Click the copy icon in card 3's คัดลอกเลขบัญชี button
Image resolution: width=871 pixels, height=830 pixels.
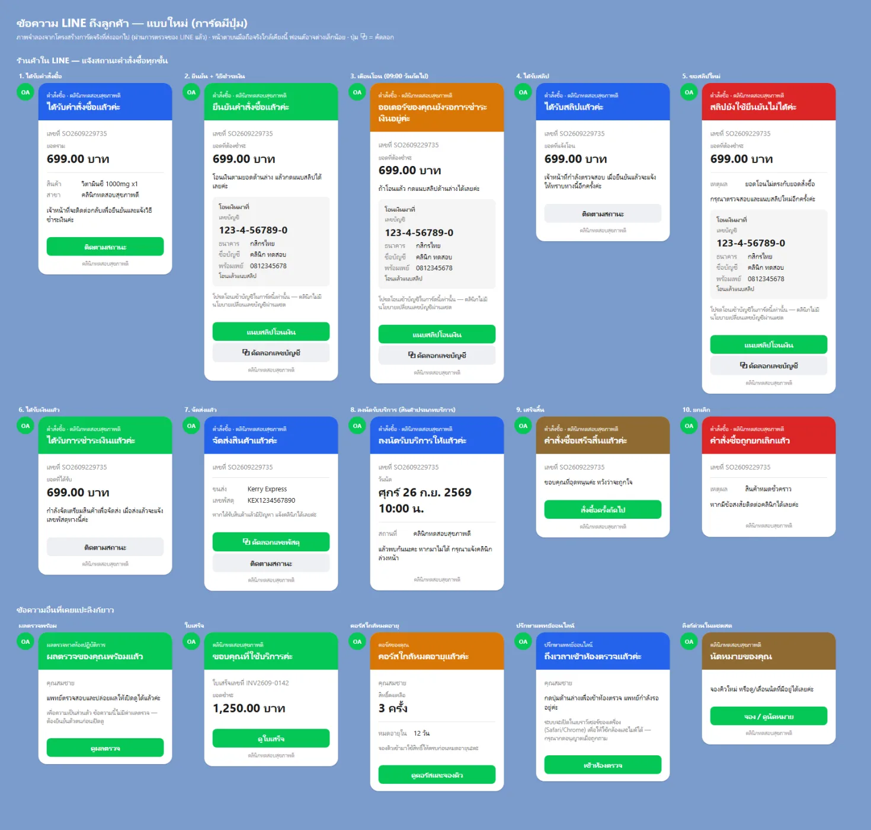(411, 355)
